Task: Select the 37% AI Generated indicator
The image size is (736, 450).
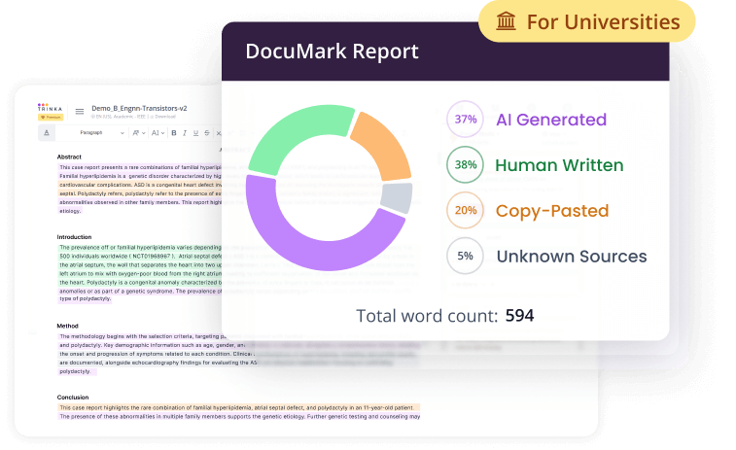Action: 465,121
